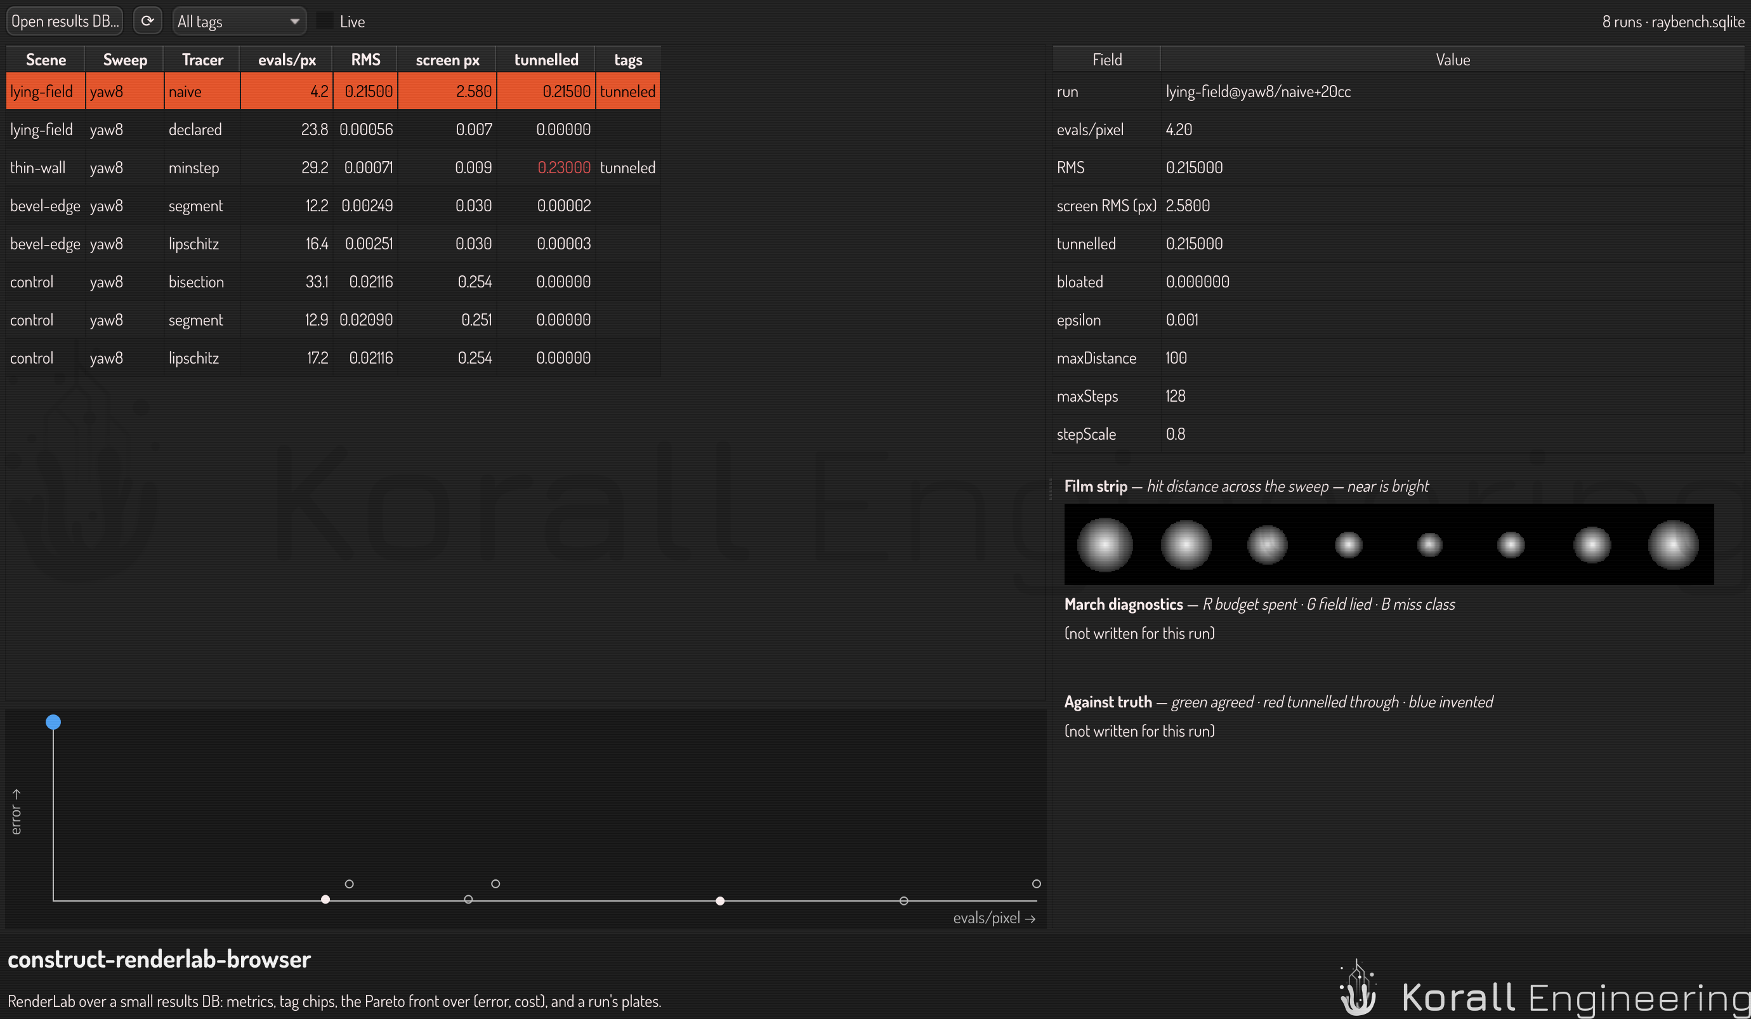1751x1019 pixels.
Task: Click the second filled white Pareto point
Action: coord(720,901)
